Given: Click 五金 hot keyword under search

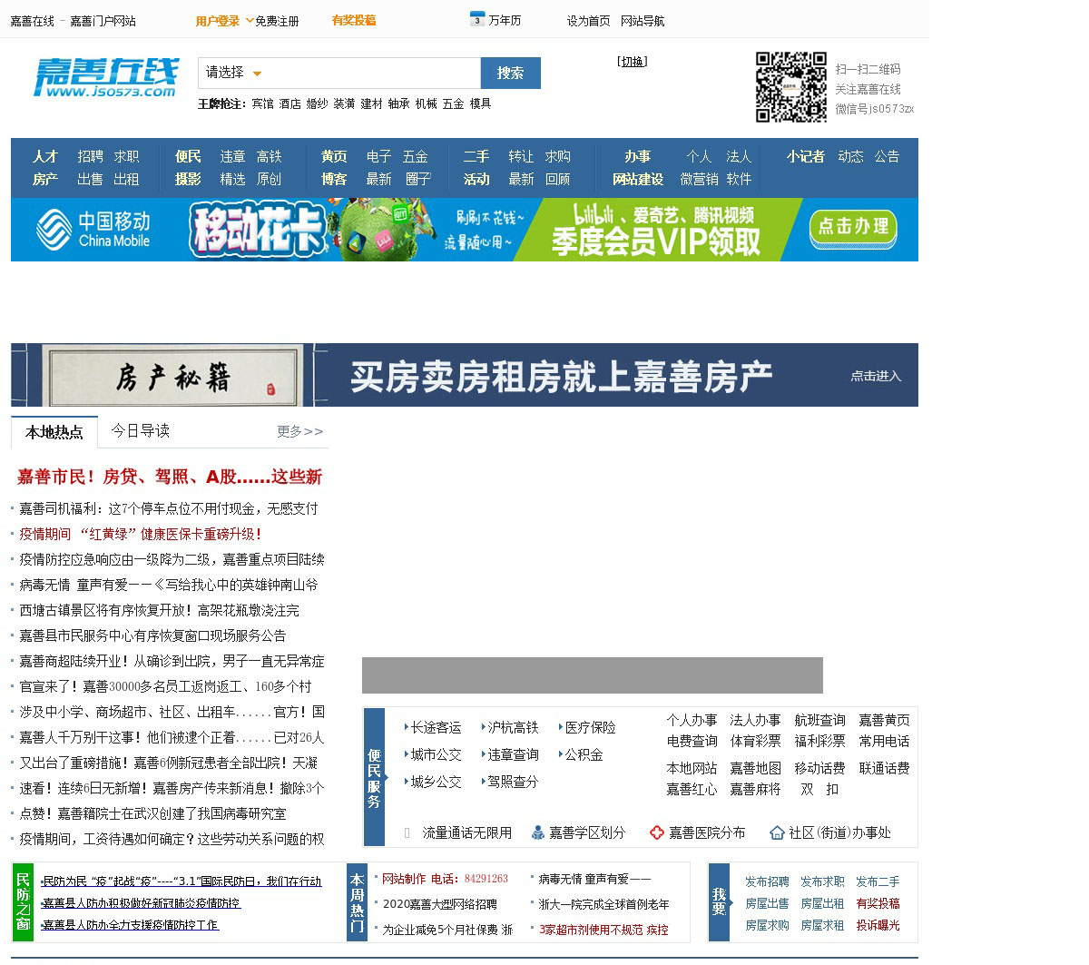Looking at the screenshot, I should [x=453, y=103].
